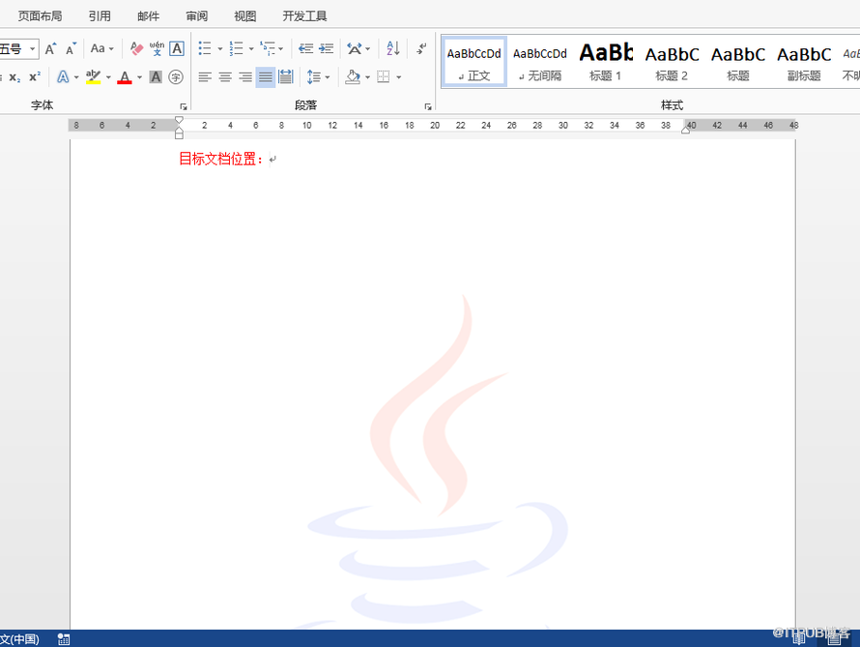
Task: Expand shading color dropdown arrow
Action: click(367, 77)
